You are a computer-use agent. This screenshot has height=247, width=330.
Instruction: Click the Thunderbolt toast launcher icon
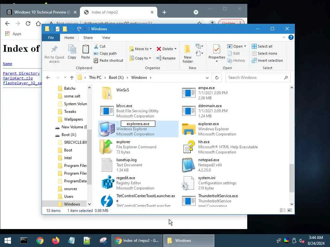click(x=107, y=201)
